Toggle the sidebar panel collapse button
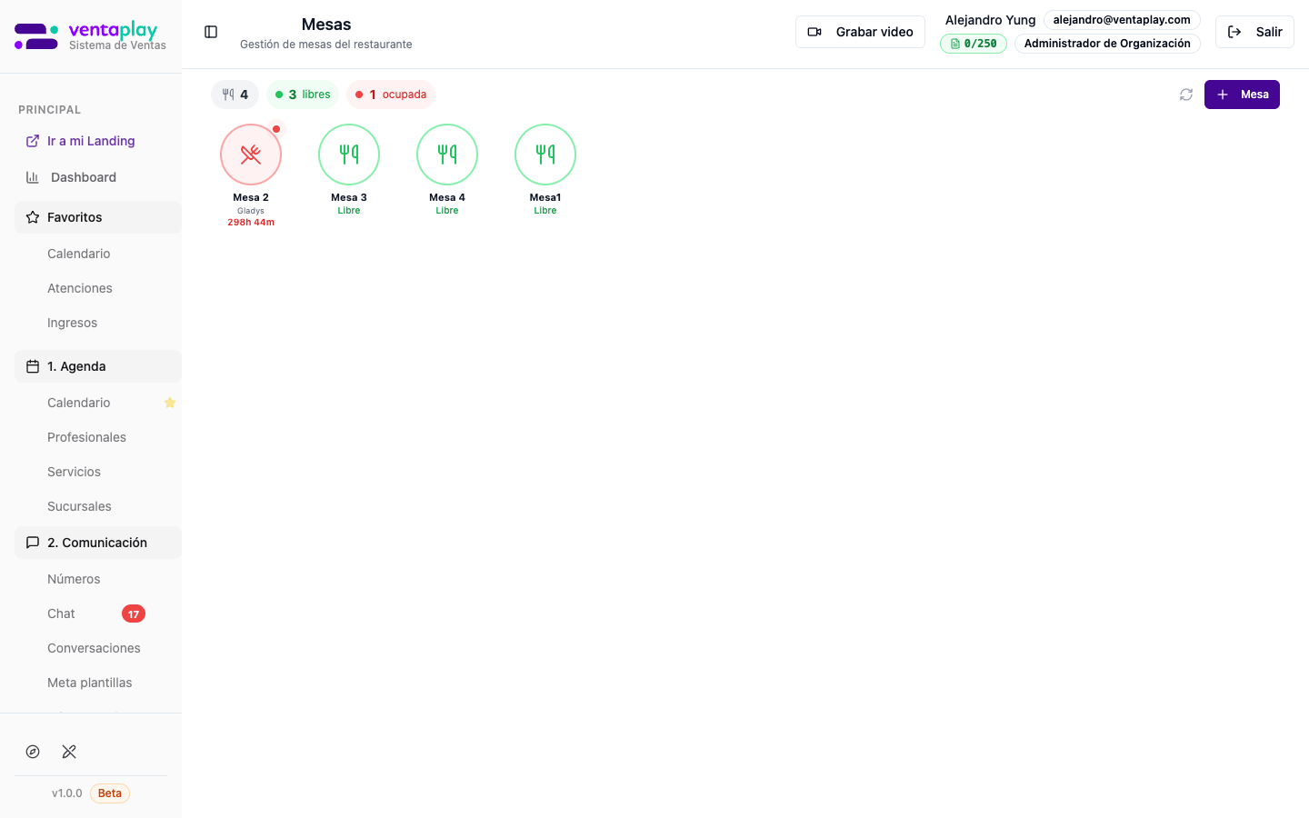Screen dimensions: 1309x818 [x=211, y=32]
